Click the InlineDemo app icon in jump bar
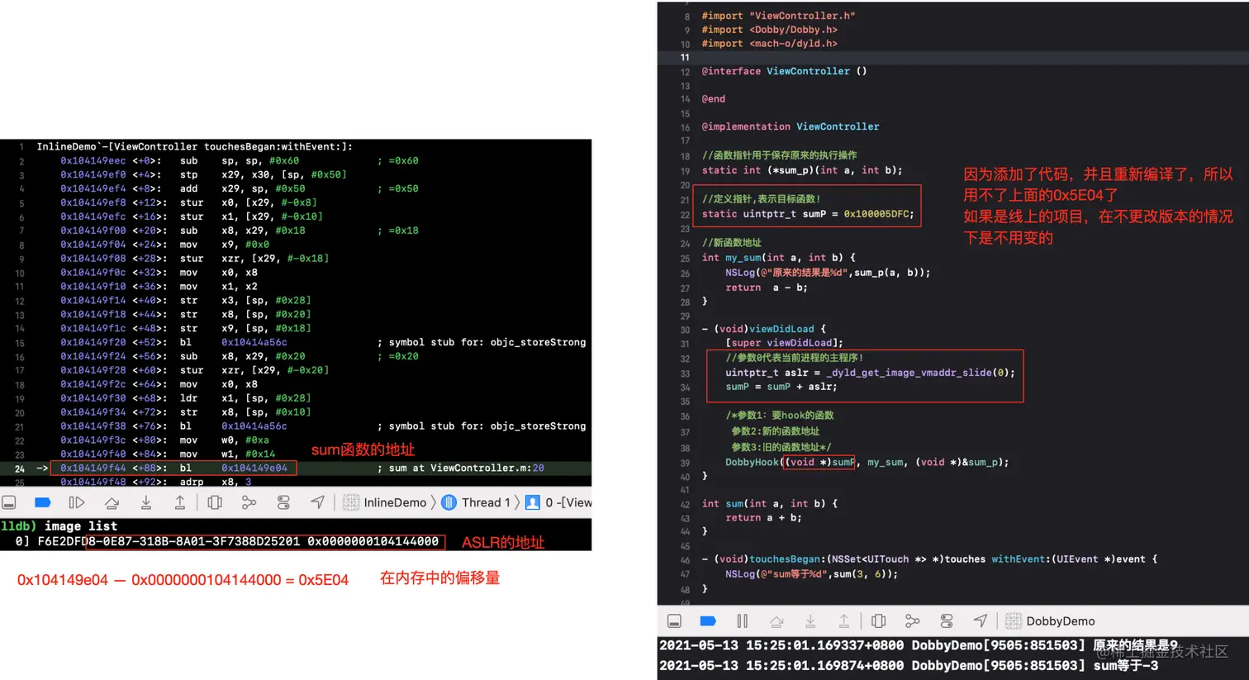The height and width of the screenshot is (680, 1249). pos(351,502)
